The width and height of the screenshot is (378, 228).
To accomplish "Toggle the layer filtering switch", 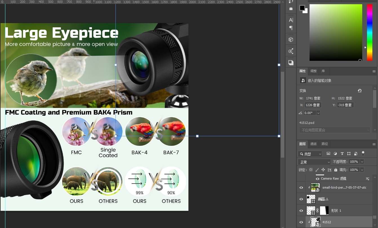I will [x=363, y=153].
